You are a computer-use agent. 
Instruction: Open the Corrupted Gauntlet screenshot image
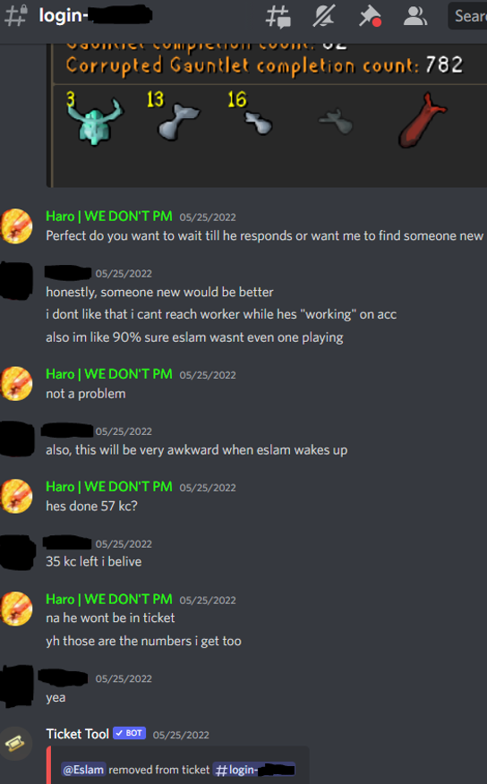[267, 115]
